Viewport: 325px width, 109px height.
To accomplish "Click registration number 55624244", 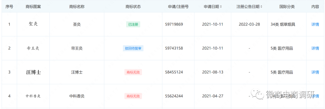I will (x=174, y=96).
